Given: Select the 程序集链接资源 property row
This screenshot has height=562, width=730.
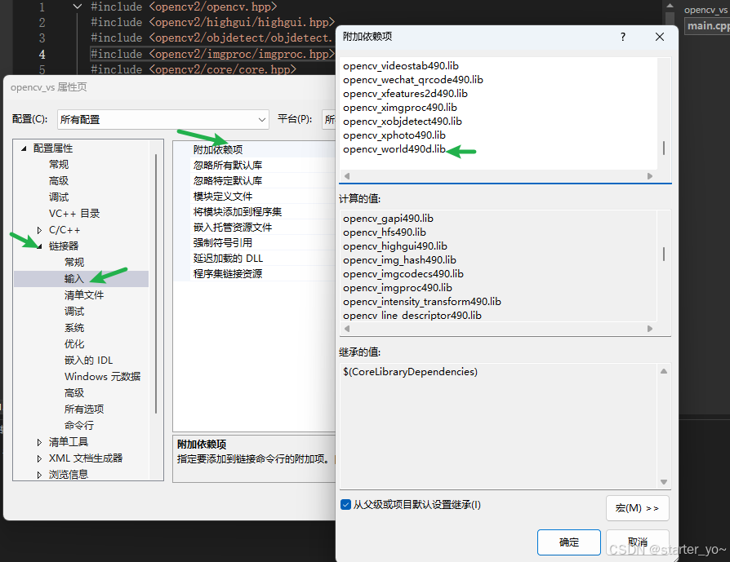Looking at the screenshot, I should pos(254,273).
